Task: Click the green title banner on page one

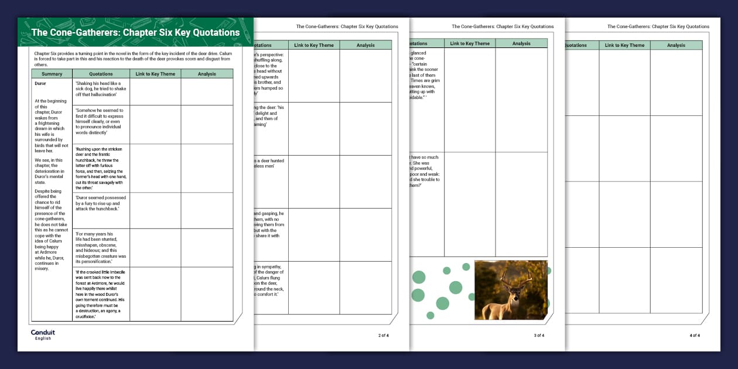Action: pos(136,32)
